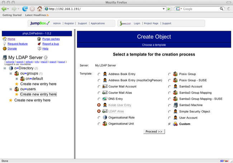Viewport: 233px width, 163px height.
Task: Open the search engine chooser dropdown
Action: pyautogui.click(x=181, y=9)
